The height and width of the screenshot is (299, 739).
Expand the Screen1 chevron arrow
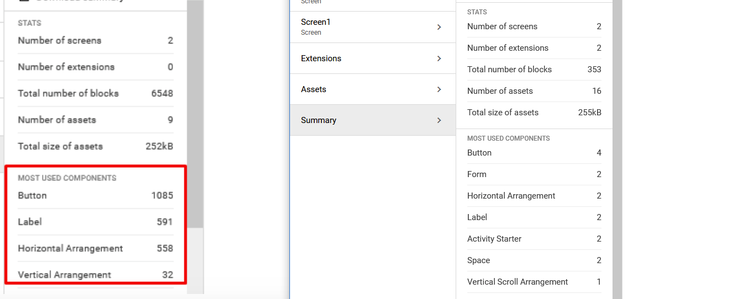pyautogui.click(x=439, y=27)
